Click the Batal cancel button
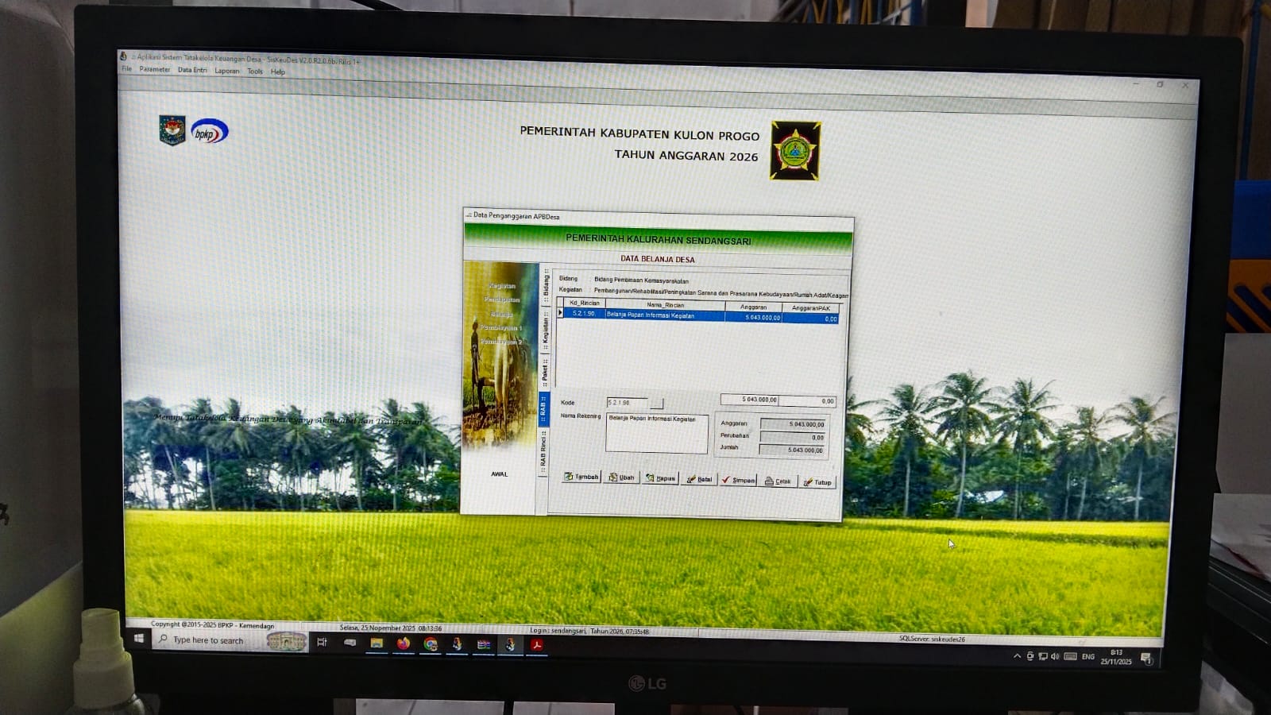The width and height of the screenshot is (1271, 715). pos(699,480)
